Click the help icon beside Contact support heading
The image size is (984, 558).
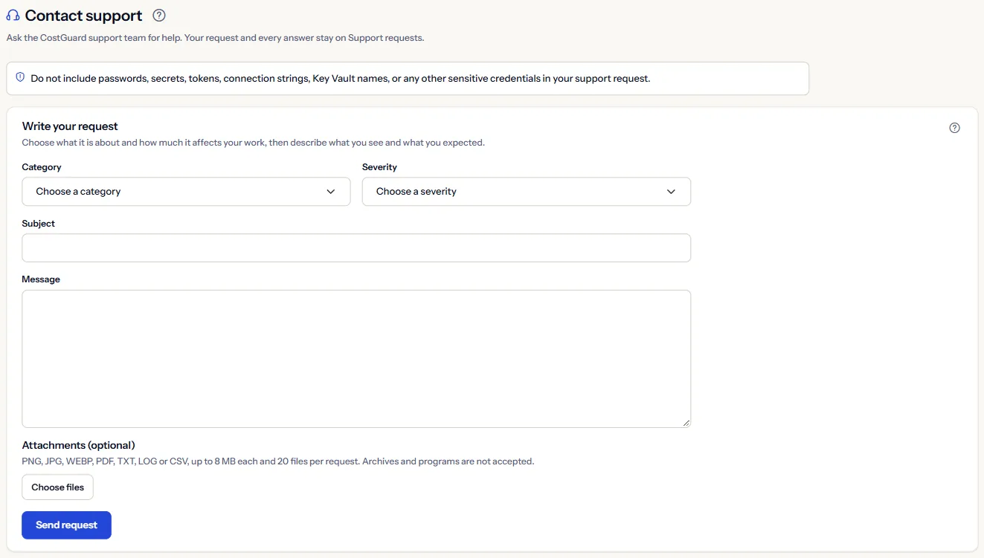point(158,16)
